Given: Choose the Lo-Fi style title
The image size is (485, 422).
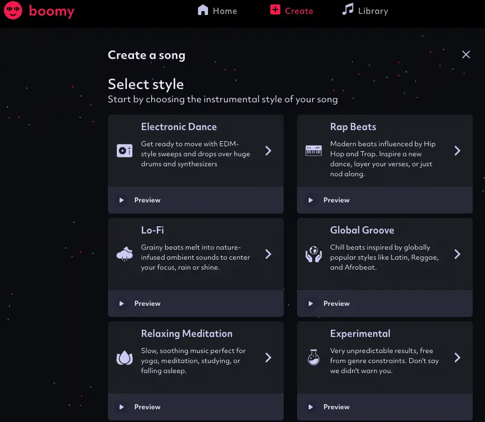Looking at the screenshot, I should (x=152, y=230).
